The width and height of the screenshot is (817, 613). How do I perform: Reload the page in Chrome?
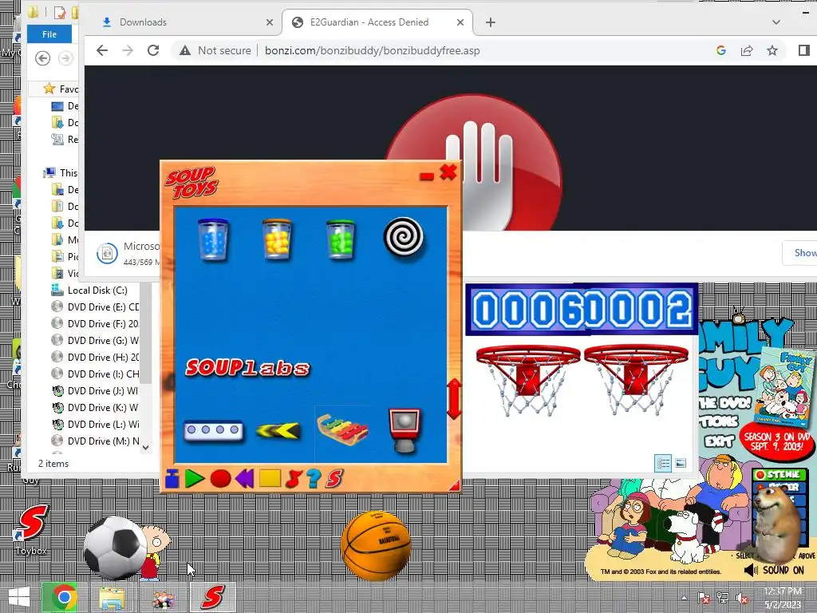153,50
